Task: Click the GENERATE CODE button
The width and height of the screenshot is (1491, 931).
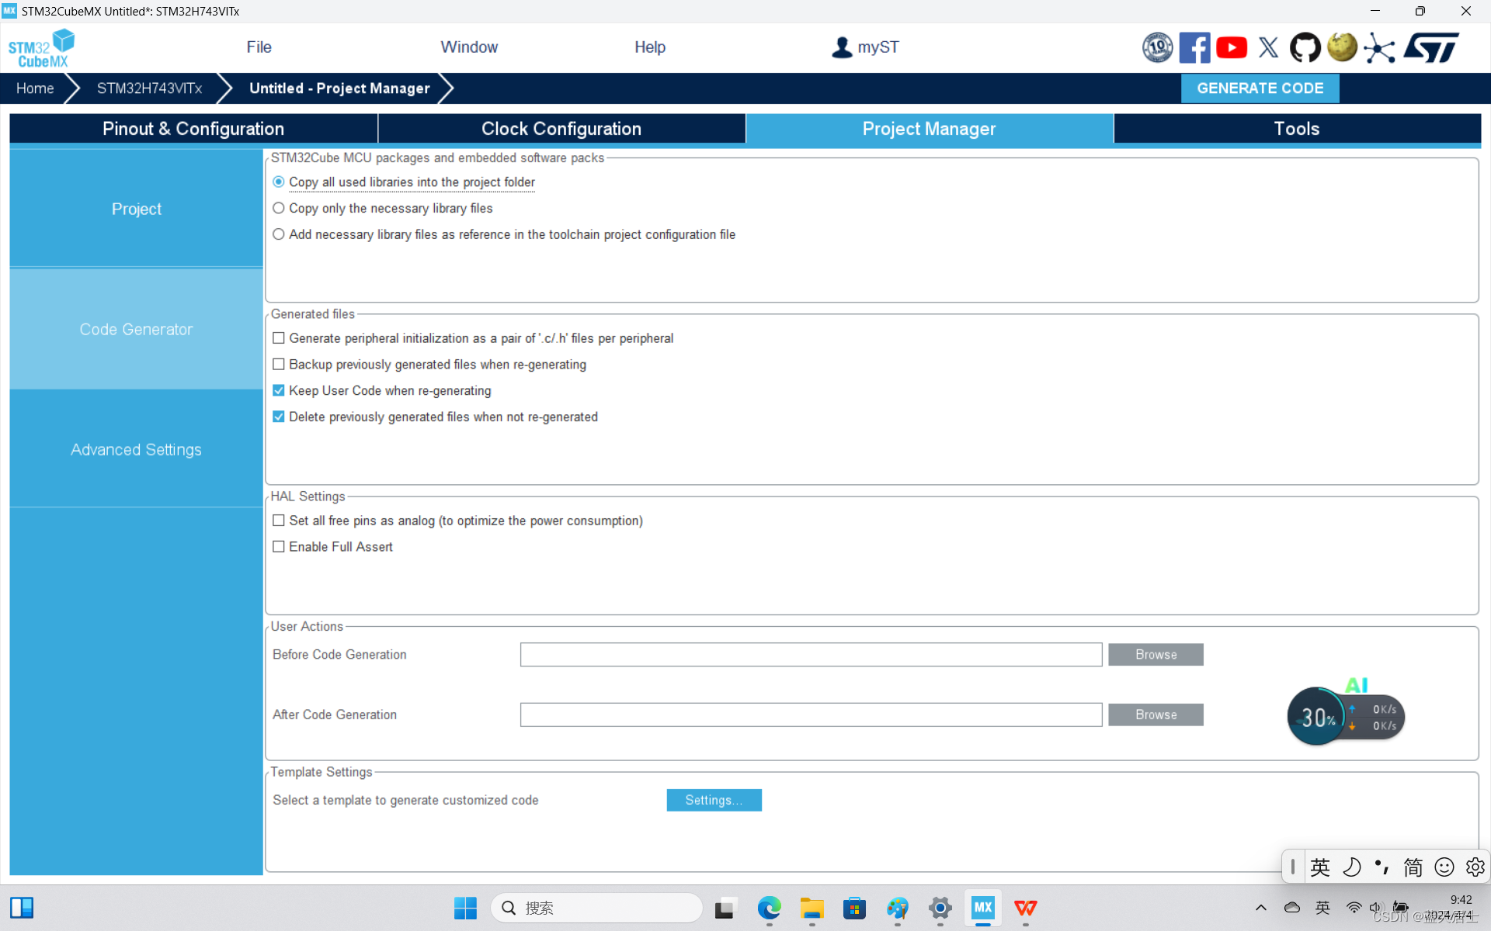Action: [1260, 88]
